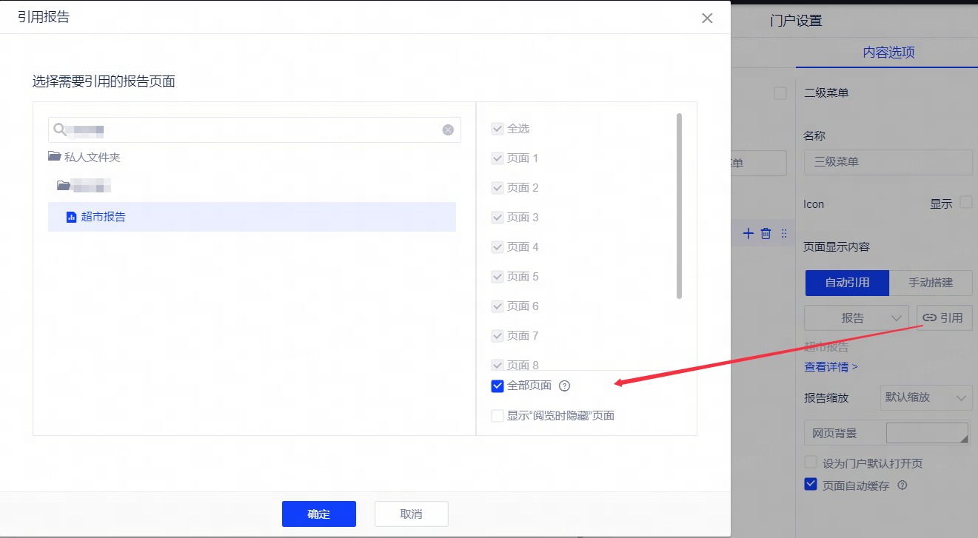Click the drag handle dots icon
Screen dimensions: 978x538
point(784,233)
